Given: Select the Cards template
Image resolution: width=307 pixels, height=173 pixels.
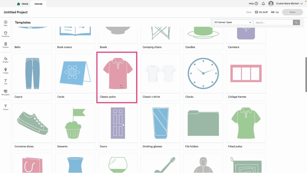Looking at the screenshot, I should (x=75, y=77).
